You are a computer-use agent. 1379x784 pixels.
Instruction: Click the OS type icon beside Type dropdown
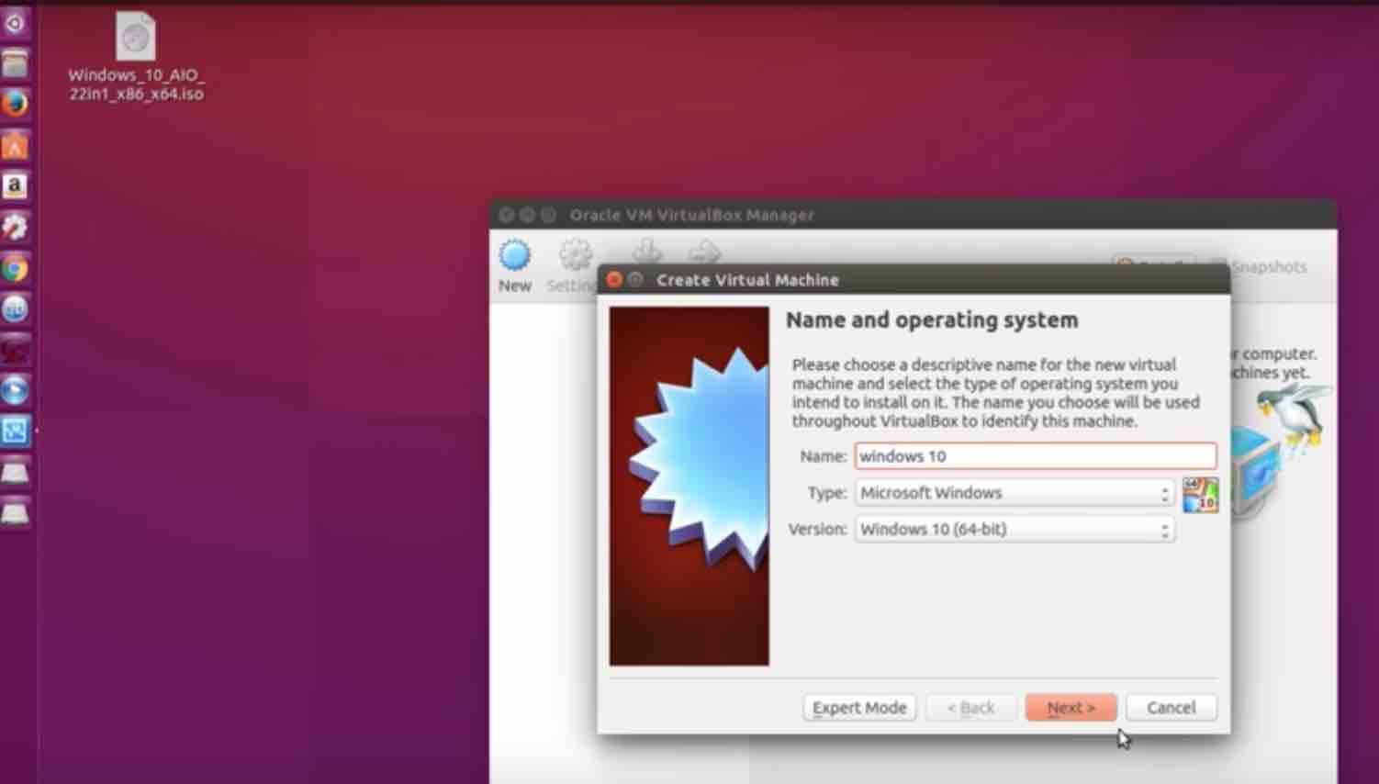pyautogui.click(x=1199, y=493)
